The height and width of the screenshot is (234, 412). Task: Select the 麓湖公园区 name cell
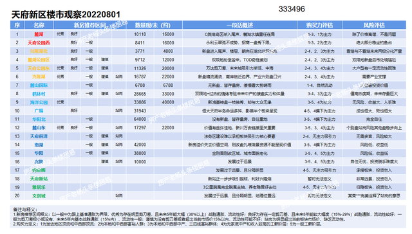click(x=39, y=60)
